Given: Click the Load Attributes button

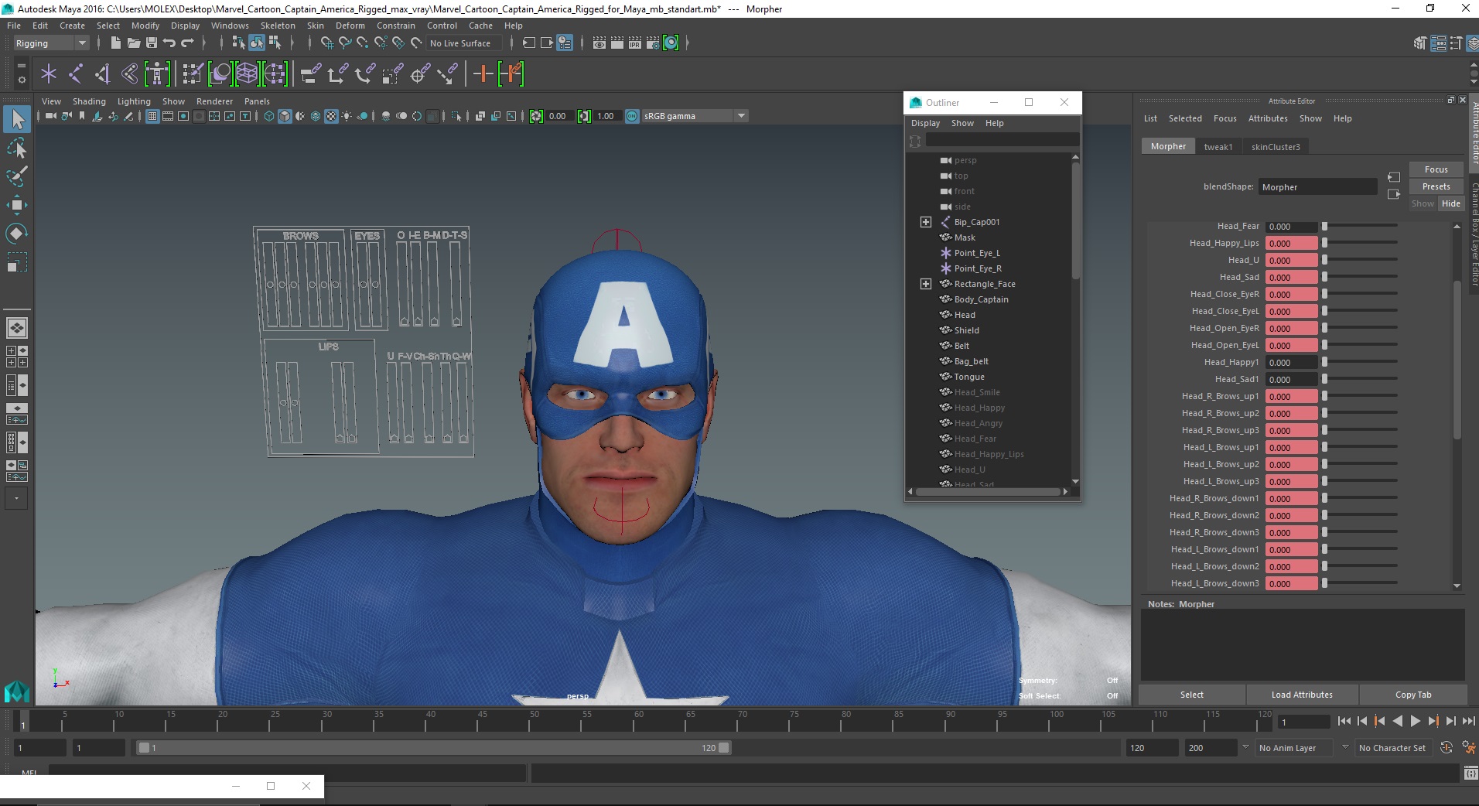Looking at the screenshot, I should click(1302, 695).
